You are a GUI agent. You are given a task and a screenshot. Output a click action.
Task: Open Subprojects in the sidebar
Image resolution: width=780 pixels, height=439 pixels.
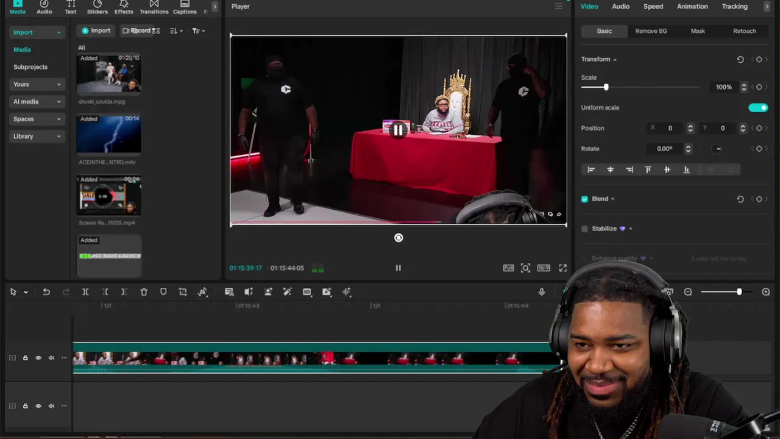[30, 67]
